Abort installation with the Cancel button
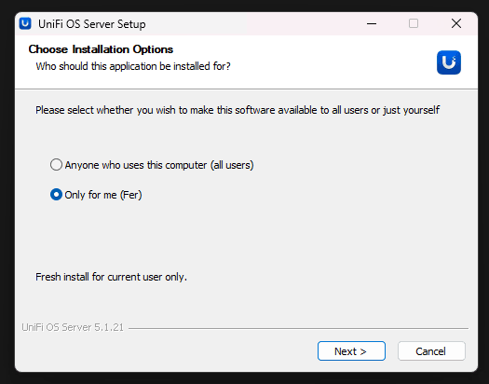This screenshot has width=489, height=384. [x=431, y=351]
